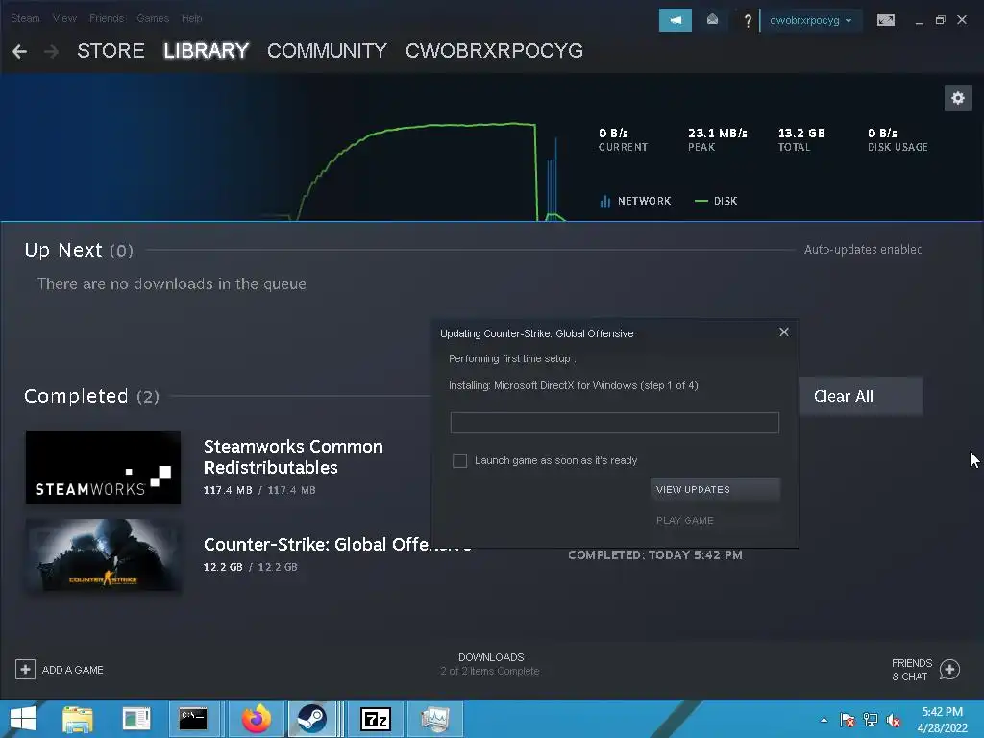Select Steamworks Common Redistributables title
Image resolution: width=984 pixels, height=738 pixels.
click(x=293, y=456)
